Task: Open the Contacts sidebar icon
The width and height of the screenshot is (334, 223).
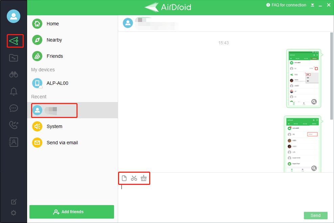Action: [x=14, y=142]
